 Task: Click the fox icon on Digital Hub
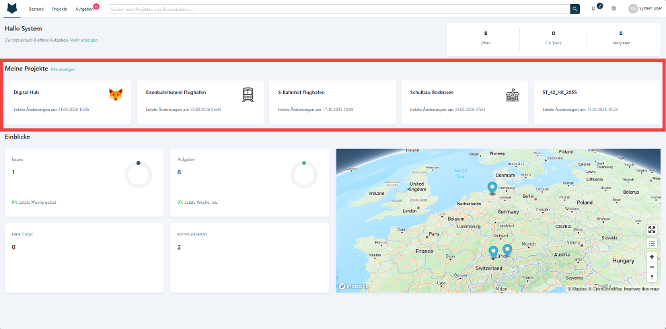click(116, 94)
